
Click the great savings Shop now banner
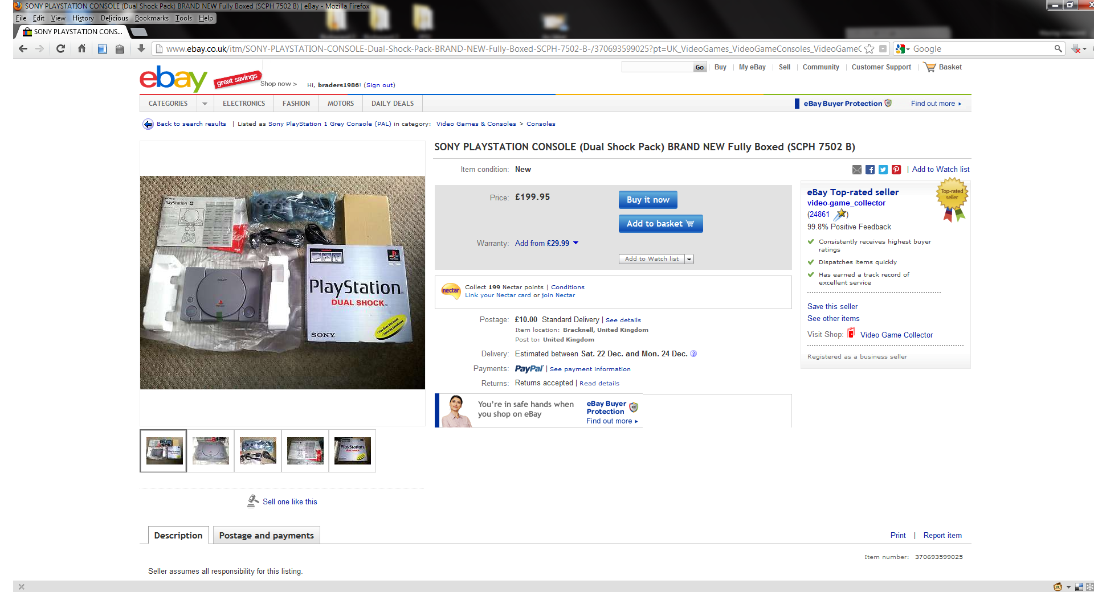[255, 80]
